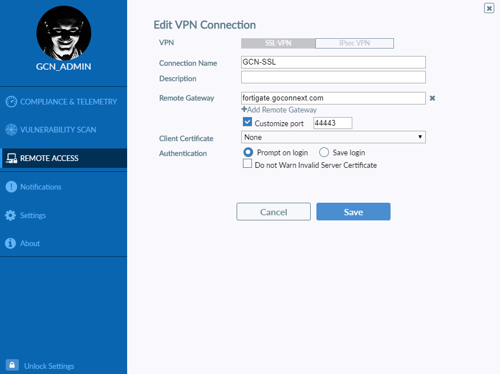
Task: Click the Settings gear icon
Action: [x=10, y=215]
